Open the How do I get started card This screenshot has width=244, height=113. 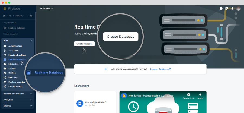click(95, 102)
